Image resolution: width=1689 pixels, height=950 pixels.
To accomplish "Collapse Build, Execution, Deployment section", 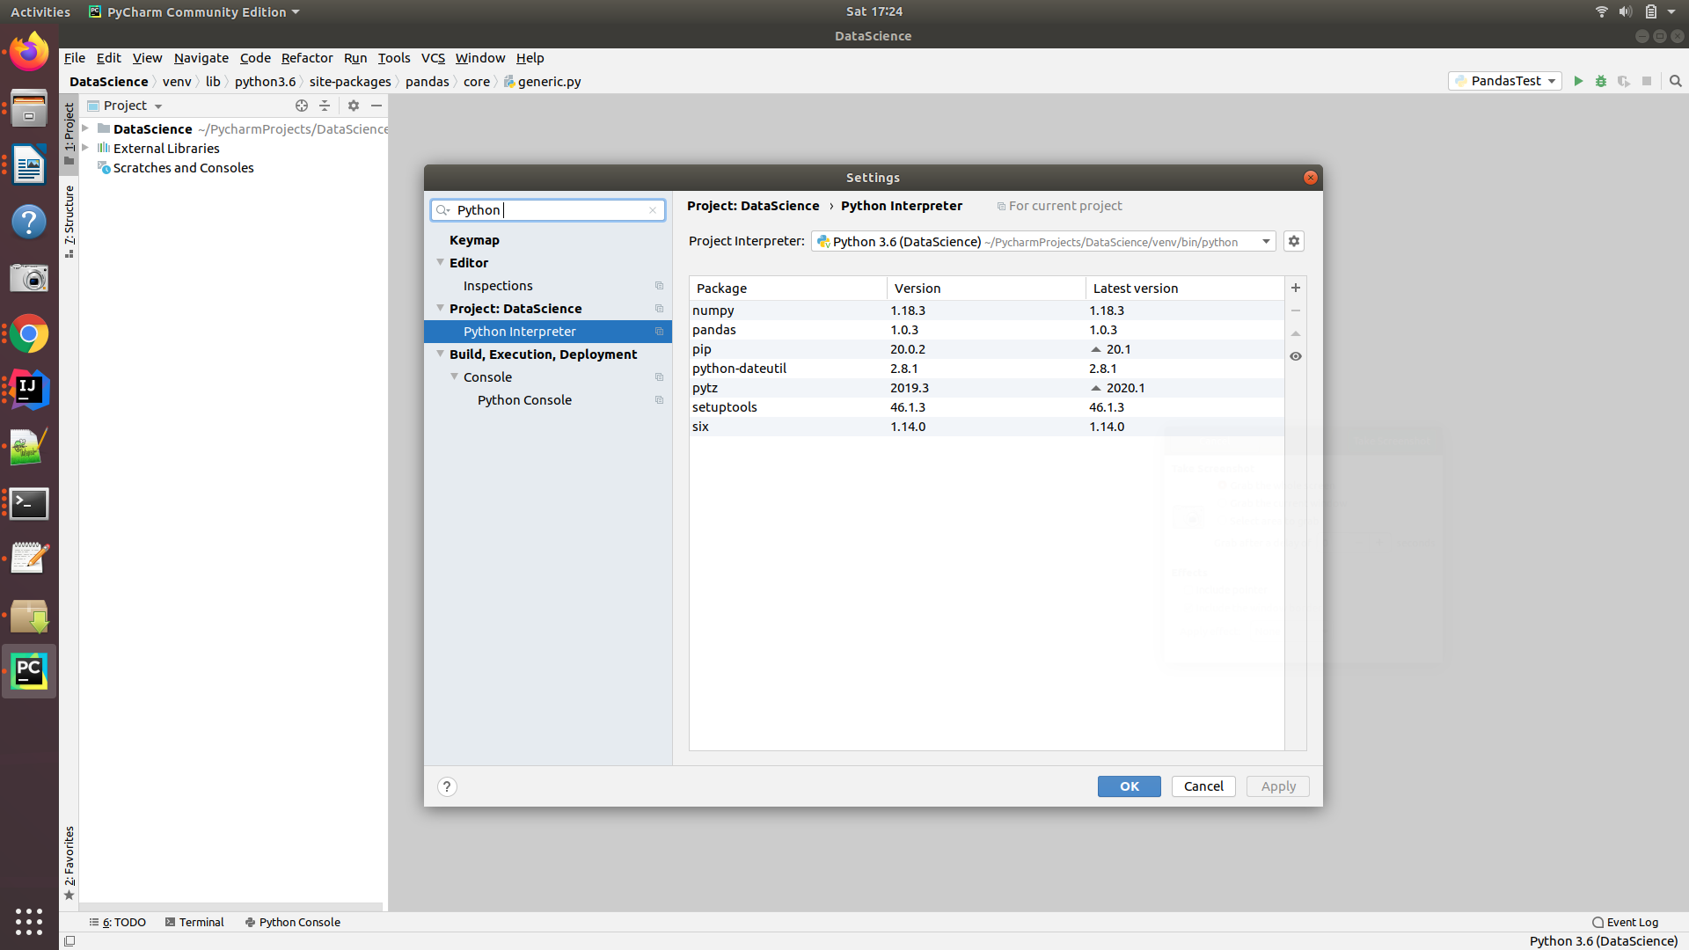I will tap(441, 354).
